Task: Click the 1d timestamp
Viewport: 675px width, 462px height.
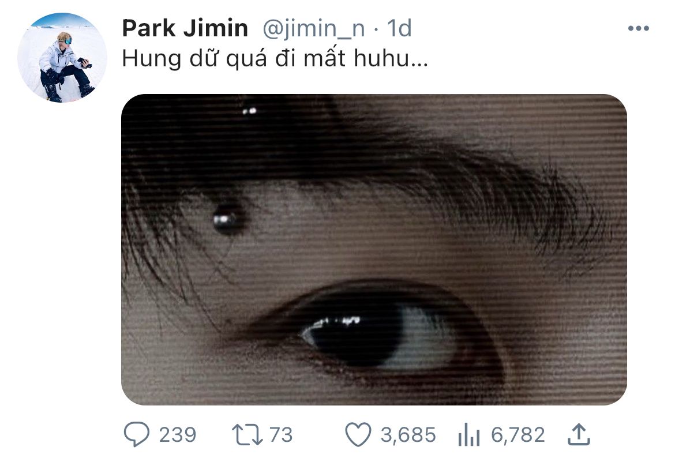Action: coord(399,28)
